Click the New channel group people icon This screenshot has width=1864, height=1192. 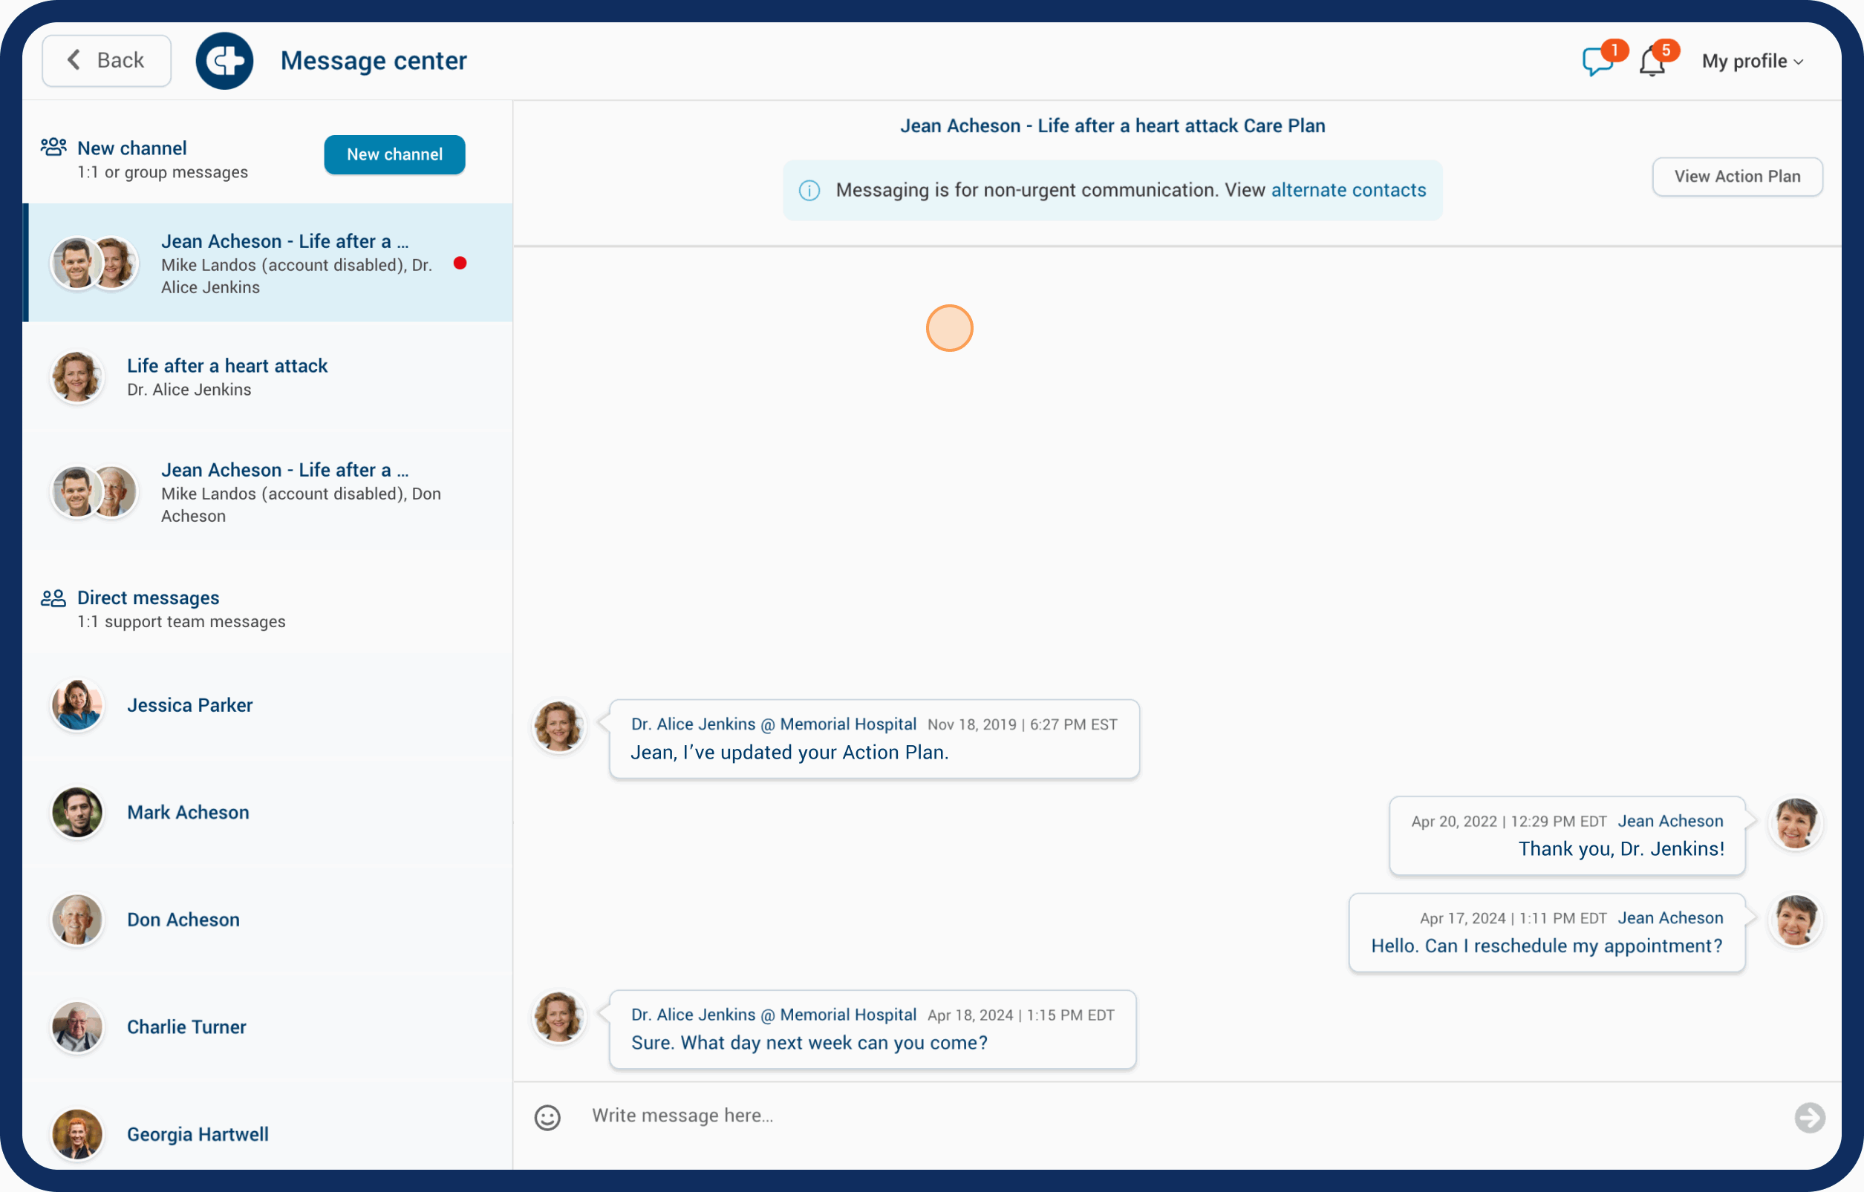(x=53, y=147)
